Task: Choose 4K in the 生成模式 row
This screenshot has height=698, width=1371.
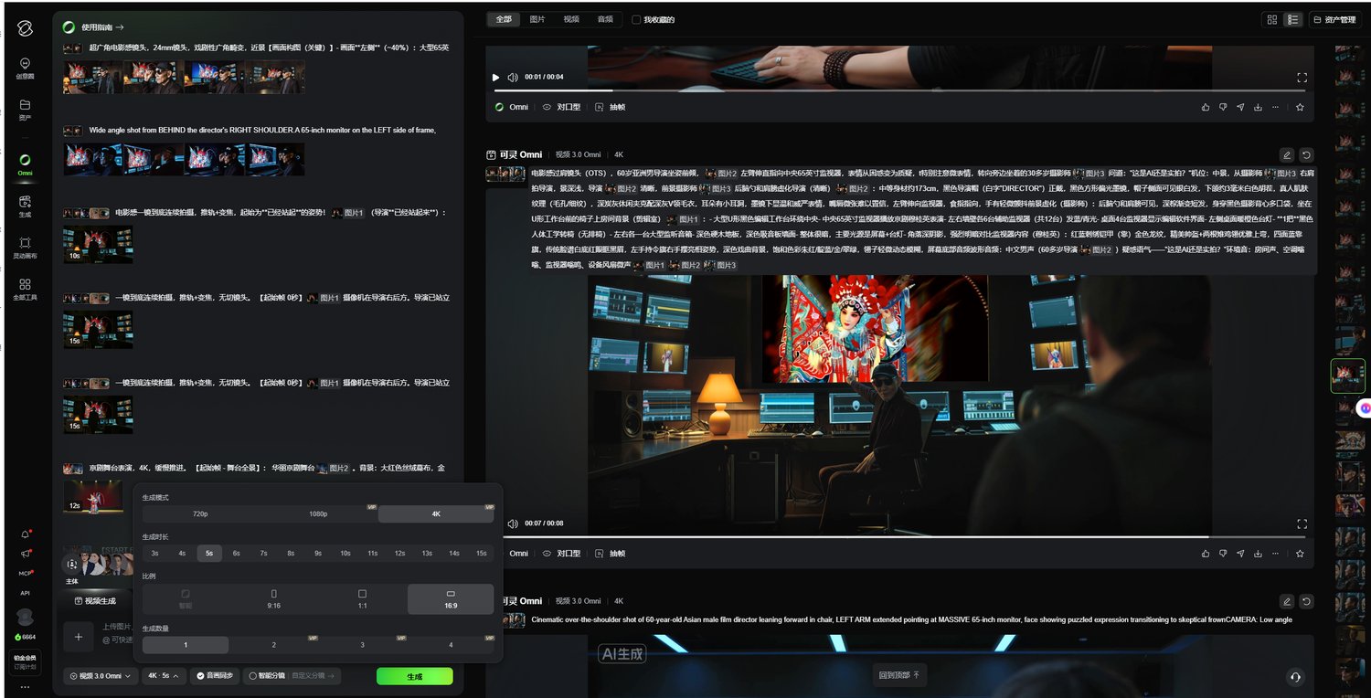Action: coord(436,513)
